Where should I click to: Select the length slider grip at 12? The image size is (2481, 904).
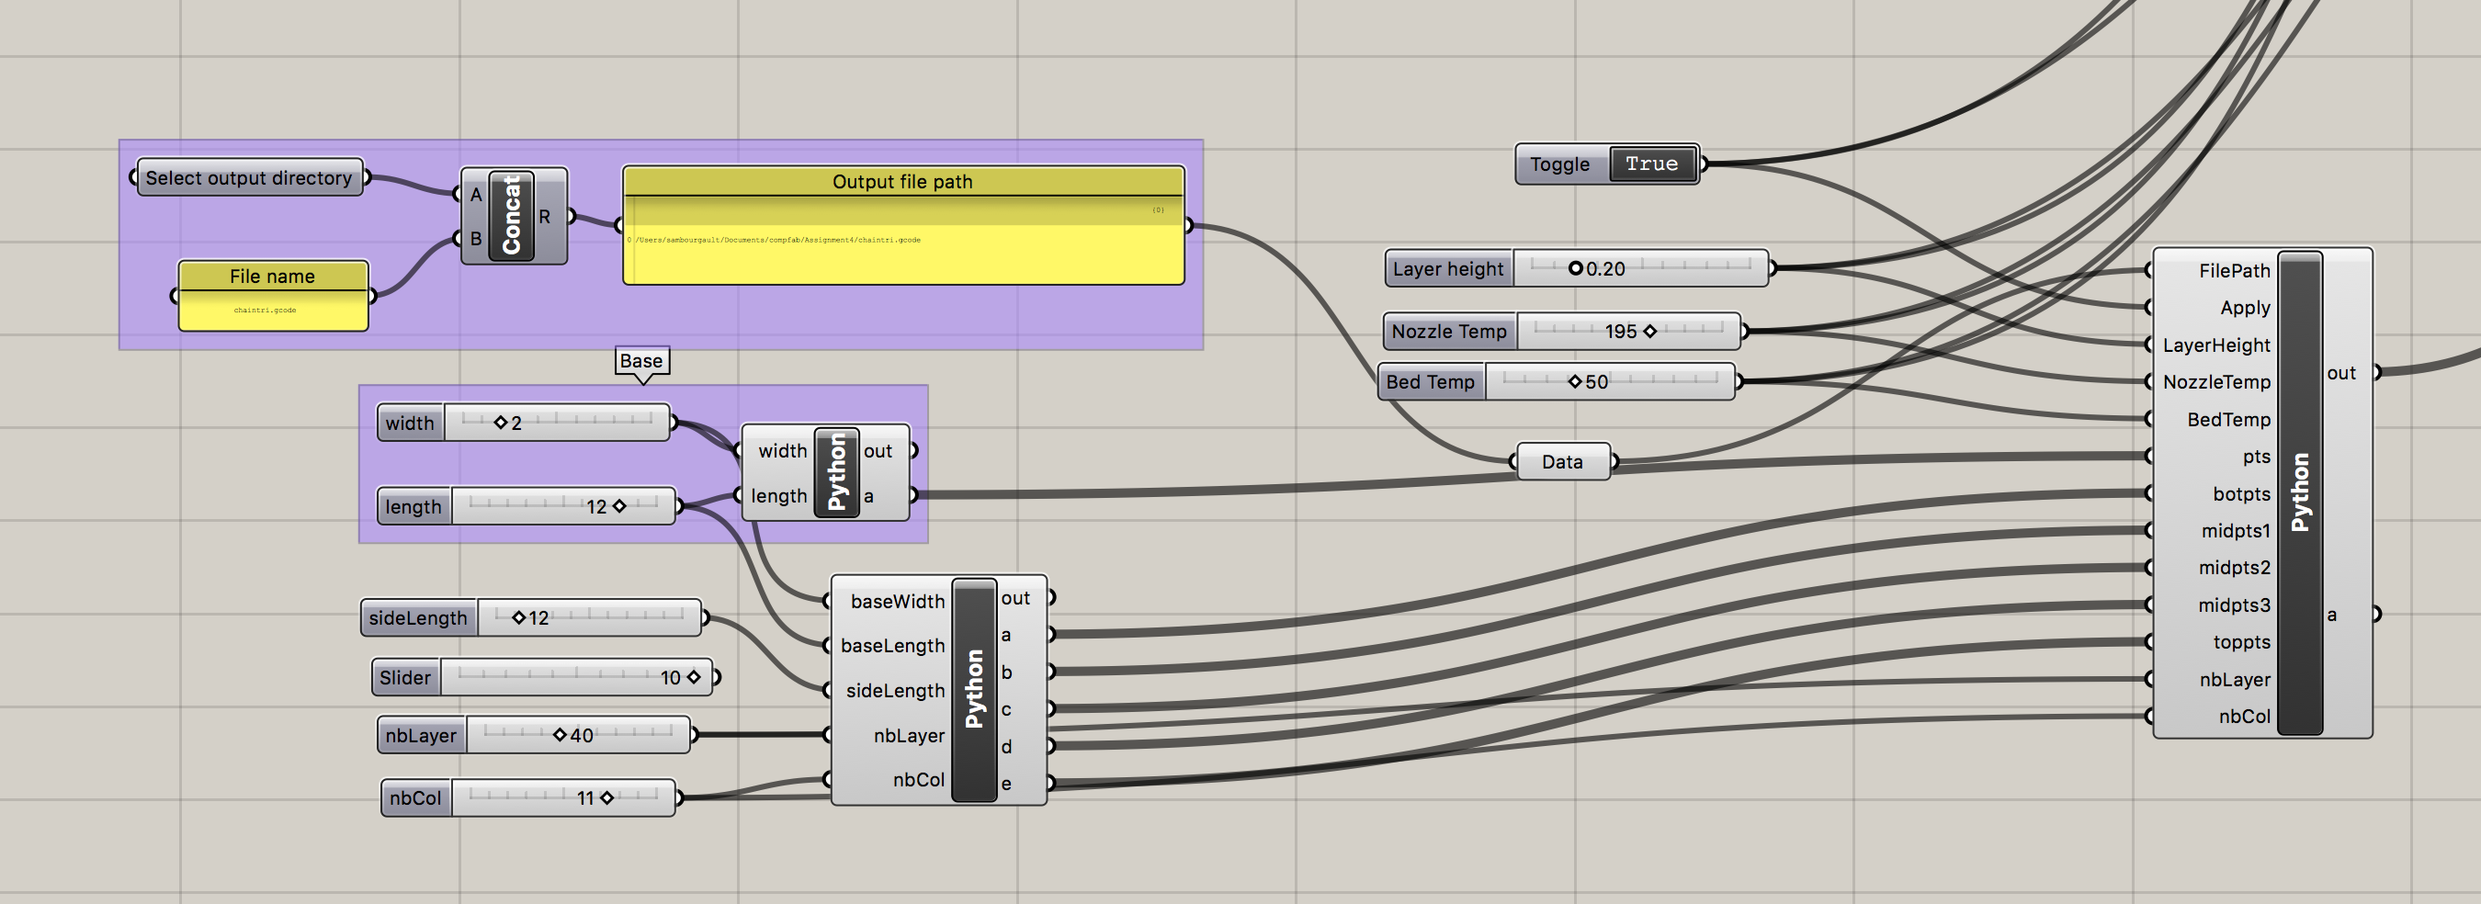pyautogui.click(x=619, y=506)
